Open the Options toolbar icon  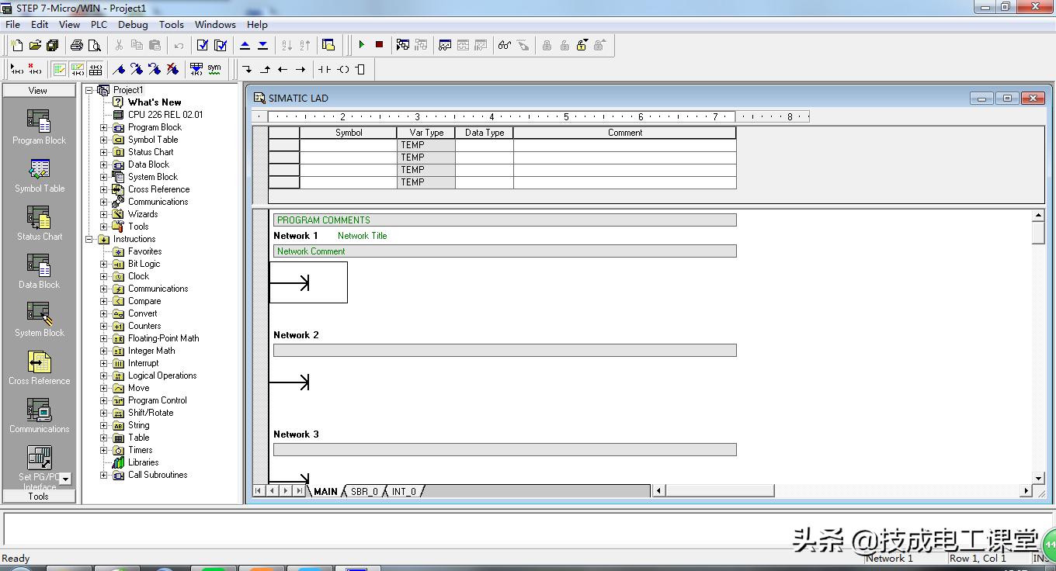click(328, 45)
